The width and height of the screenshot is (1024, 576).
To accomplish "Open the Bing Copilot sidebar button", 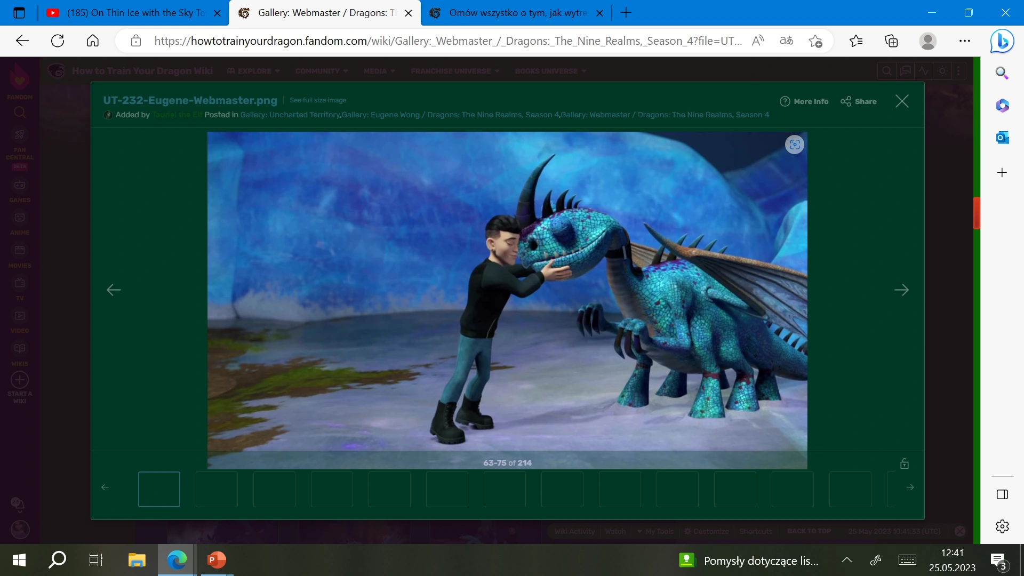I will pos(1002,41).
